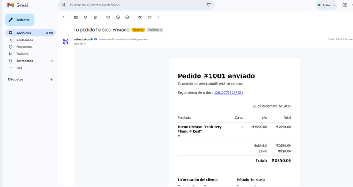Image resolution: width=353 pixels, height=187 pixels.
Task: Click the Producto column header
Action: [x=184, y=118]
